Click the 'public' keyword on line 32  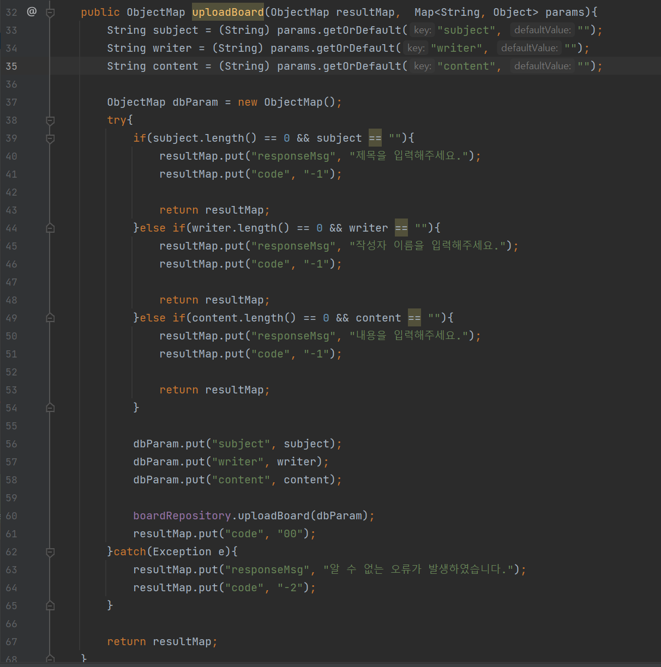[100, 12]
